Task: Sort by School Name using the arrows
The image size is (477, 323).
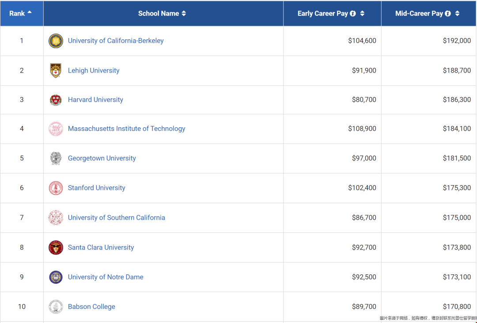Action: point(184,13)
